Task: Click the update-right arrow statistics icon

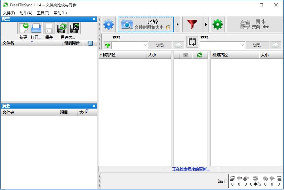Action: point(272,179)
